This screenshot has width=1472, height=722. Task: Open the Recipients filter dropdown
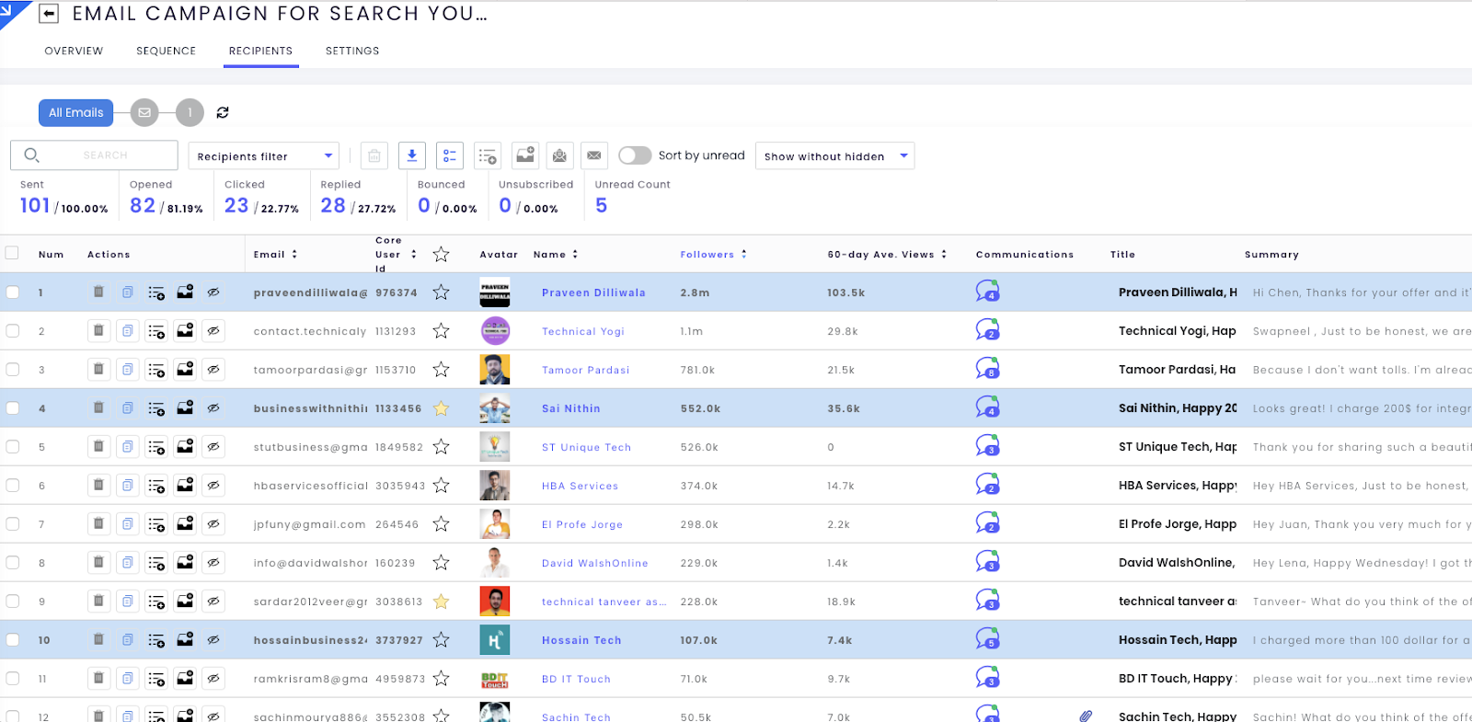[263, 156]
